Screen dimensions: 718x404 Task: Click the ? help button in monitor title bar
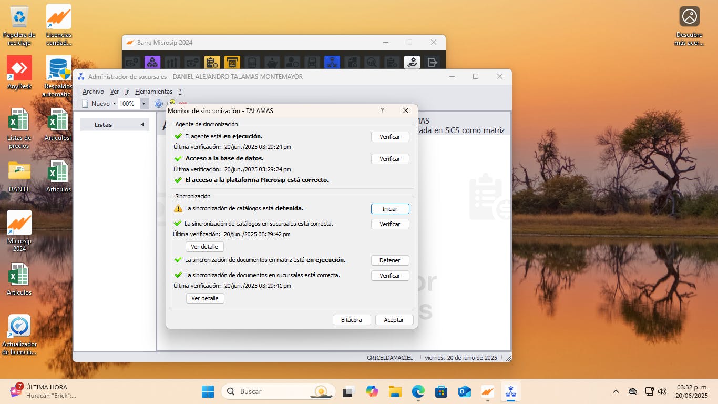pyautogui.click(x=382, y=111)
